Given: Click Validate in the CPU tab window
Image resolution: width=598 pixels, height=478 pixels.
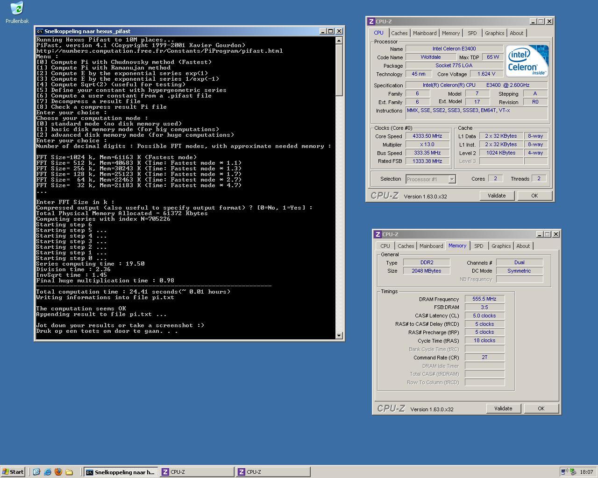Looking at the screenshot, I should 497,196.
